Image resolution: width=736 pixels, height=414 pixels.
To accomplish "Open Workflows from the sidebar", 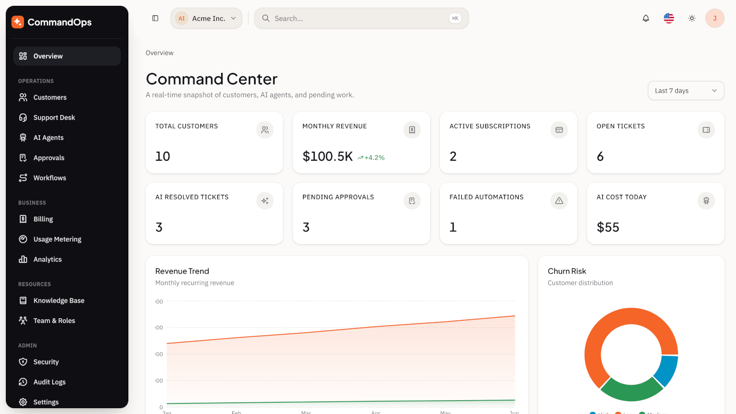I will coord(67,178).
